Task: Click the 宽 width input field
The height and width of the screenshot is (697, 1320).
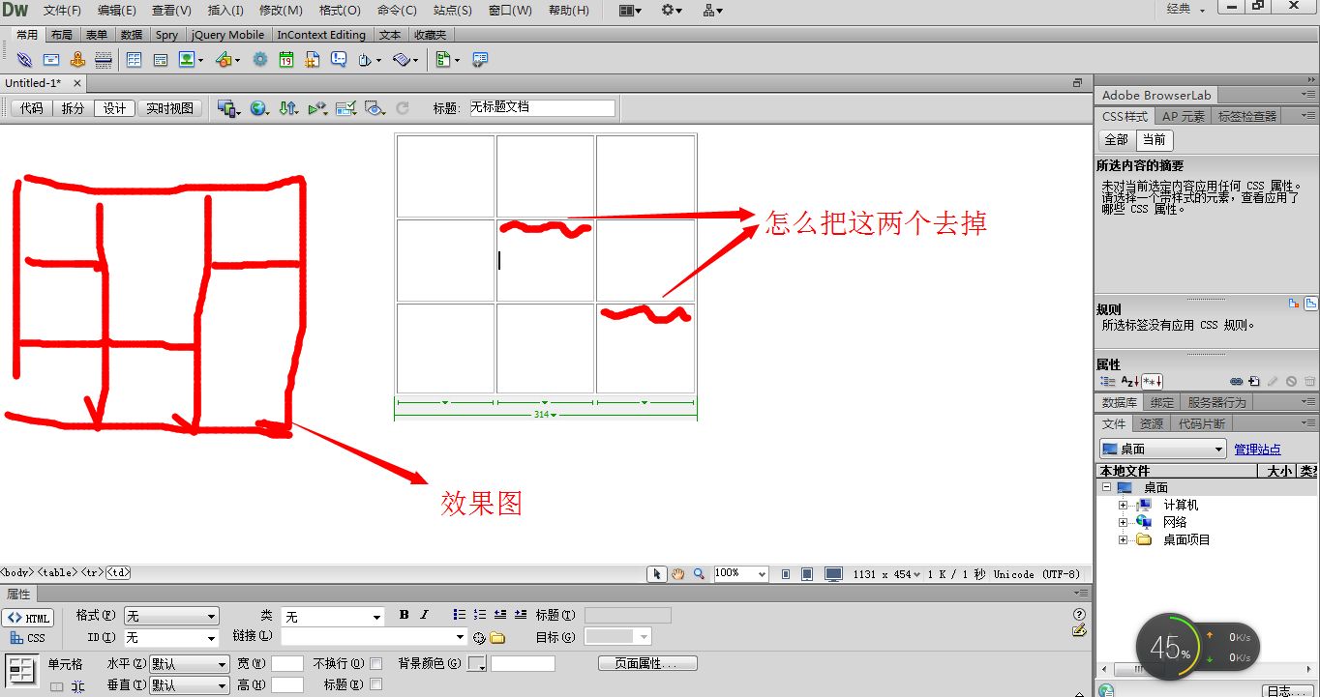Action: click(287, 664)
